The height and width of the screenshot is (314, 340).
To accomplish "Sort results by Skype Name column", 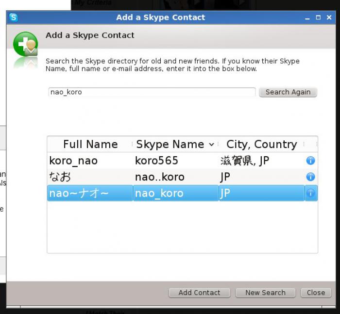I will [x=175, y=144].
